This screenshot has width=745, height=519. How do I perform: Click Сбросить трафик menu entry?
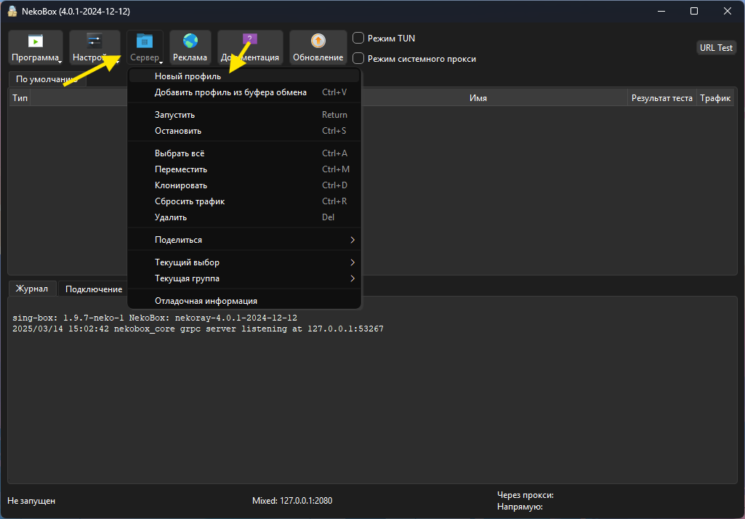(x=244, y=201)
